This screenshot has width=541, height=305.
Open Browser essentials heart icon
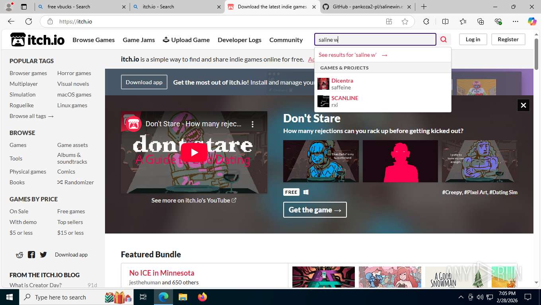[x=498, y=21]
